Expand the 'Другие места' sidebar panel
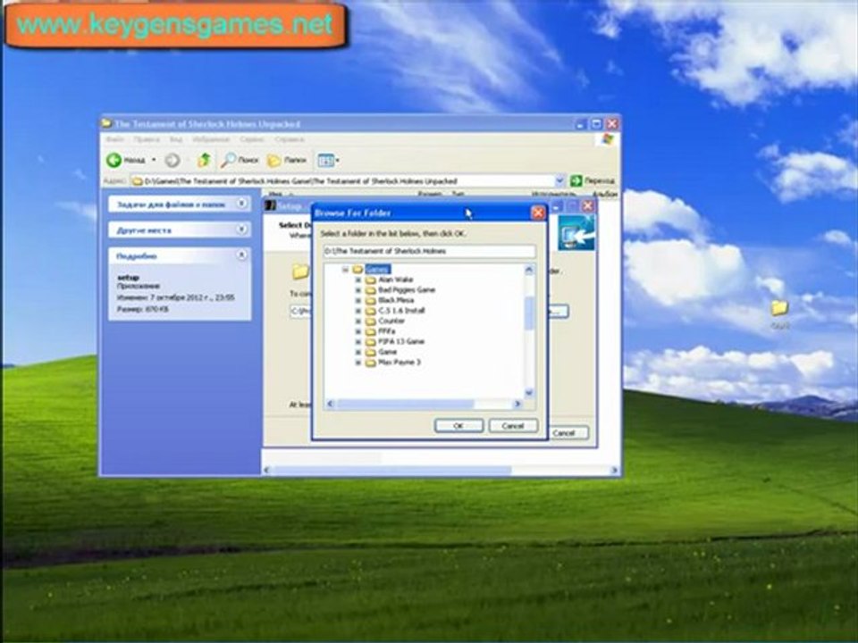Image resolution: width=858 pixels, height=643 pixels. point(241,230)
